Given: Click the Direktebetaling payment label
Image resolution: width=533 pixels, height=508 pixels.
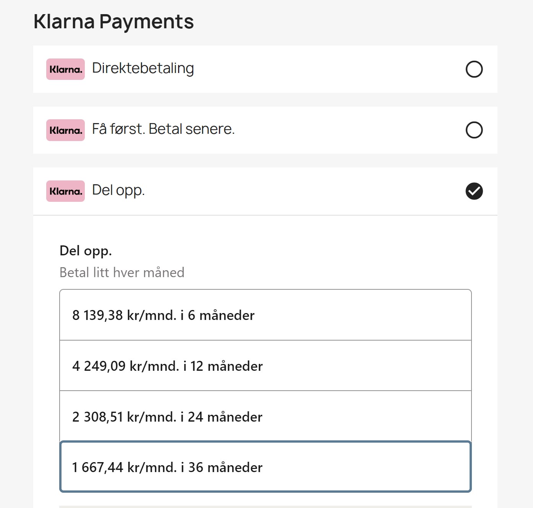Looking at the screenshot, I should (x=143, y=68).
